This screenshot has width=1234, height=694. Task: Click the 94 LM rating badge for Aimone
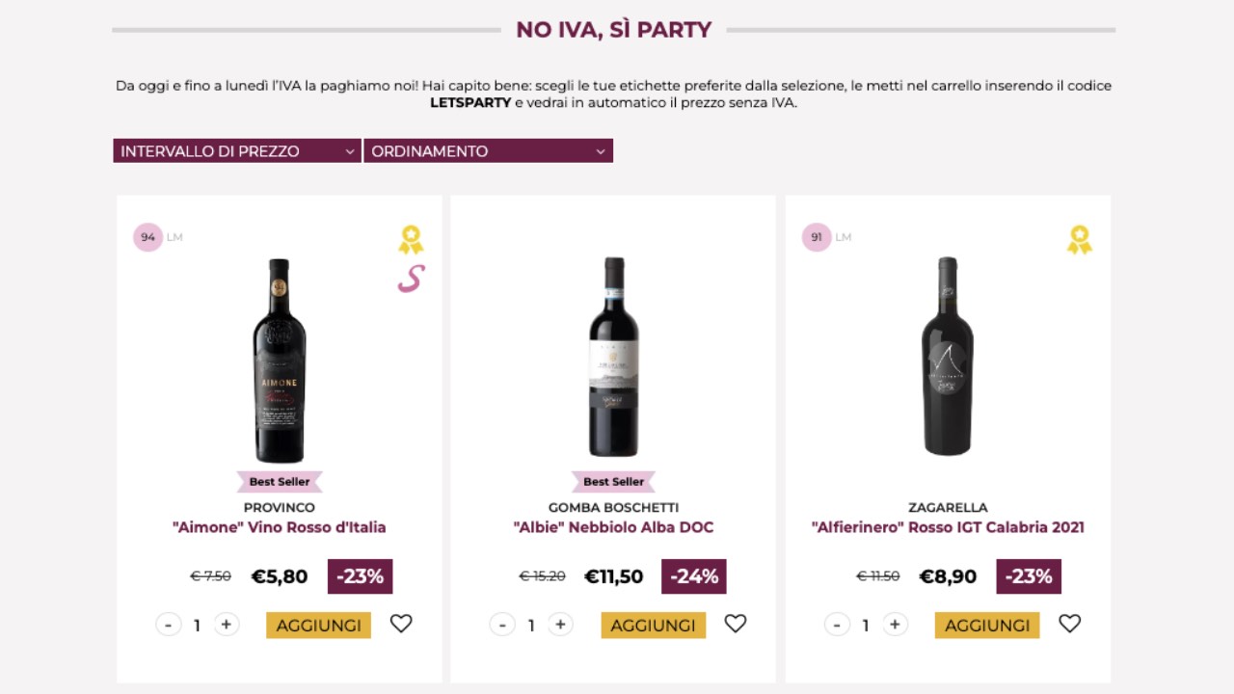tap(147, 236)
